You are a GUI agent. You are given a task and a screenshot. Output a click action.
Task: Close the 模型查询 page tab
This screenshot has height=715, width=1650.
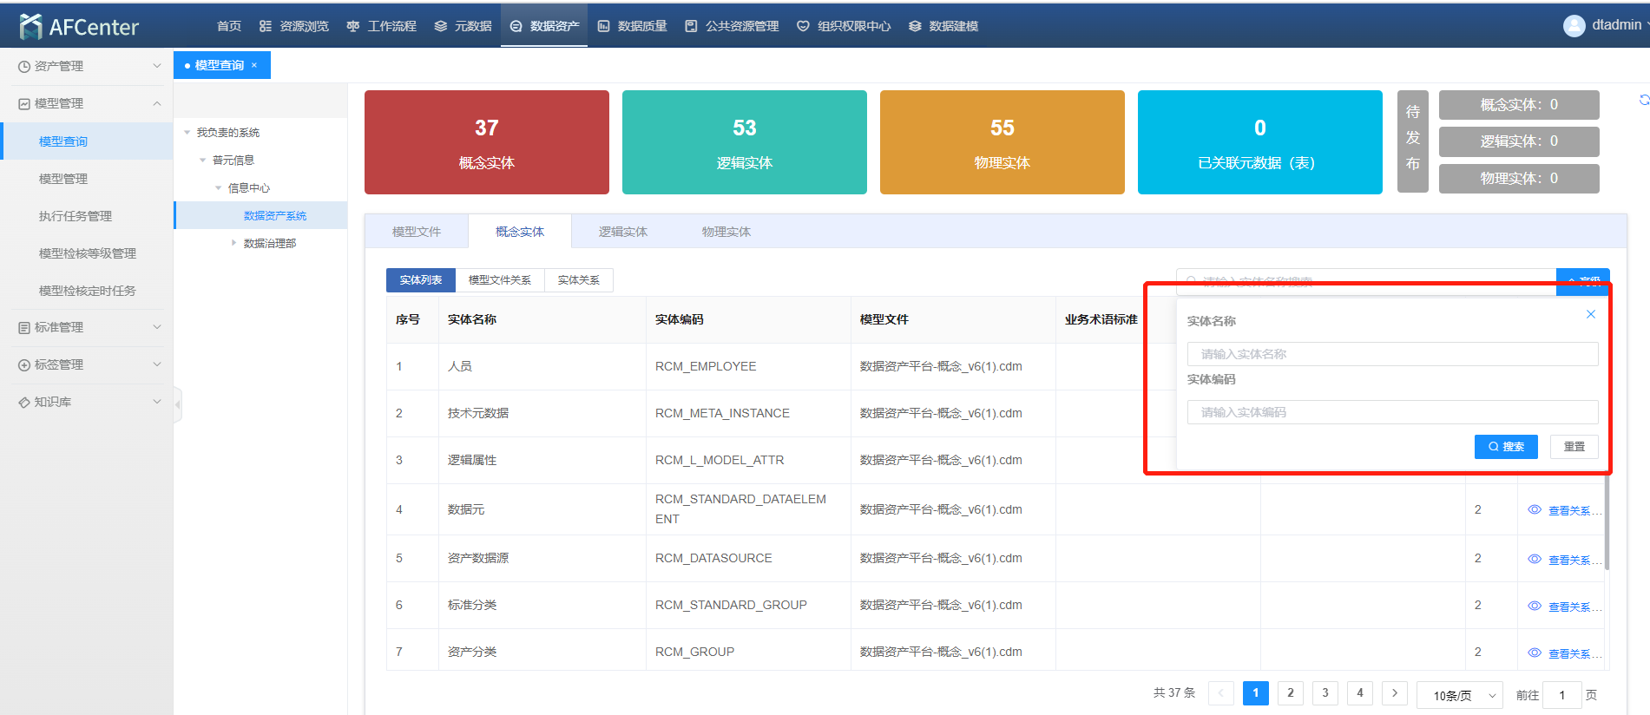pos(254,65)
